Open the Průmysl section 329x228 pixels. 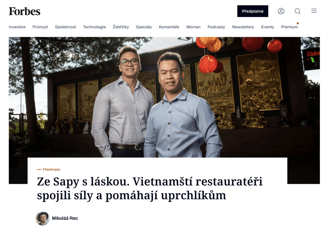point(40,27)
